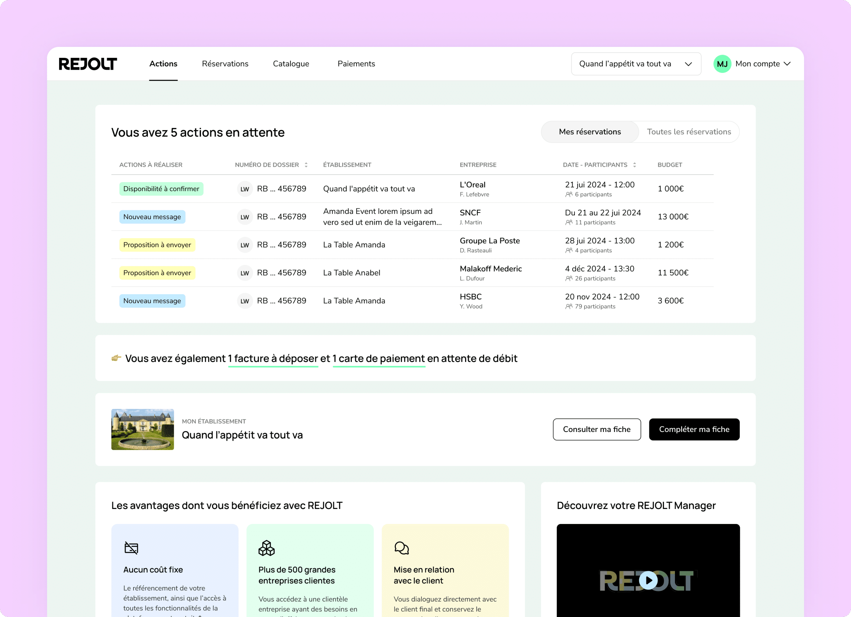Click budget value 13 000€
This screenshot has width=851, height=617.
point(673,217)
